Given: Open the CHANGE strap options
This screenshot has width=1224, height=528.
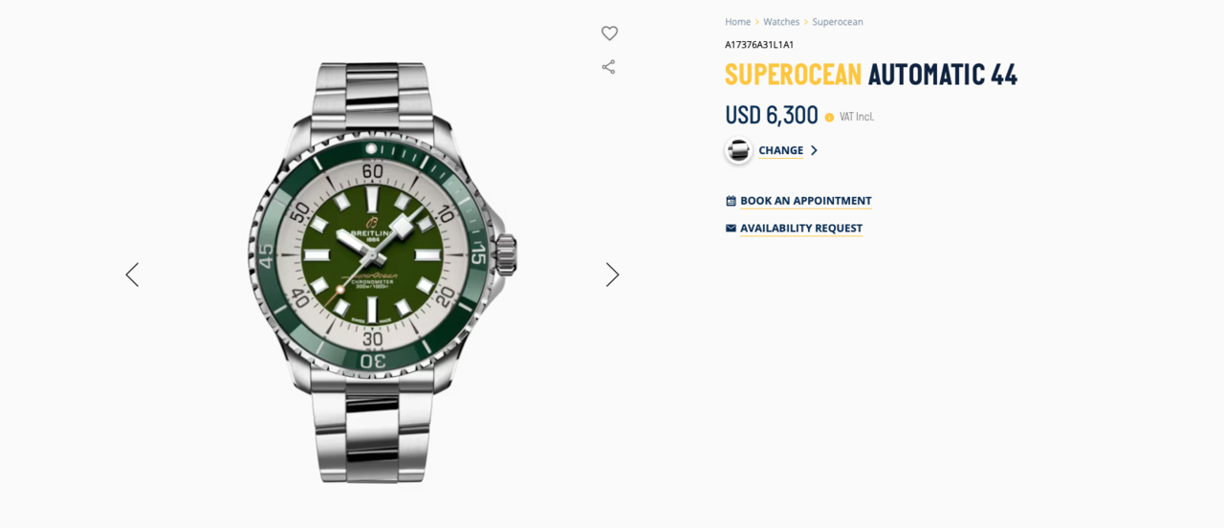Looking at the screenshot, I should 781,150.
